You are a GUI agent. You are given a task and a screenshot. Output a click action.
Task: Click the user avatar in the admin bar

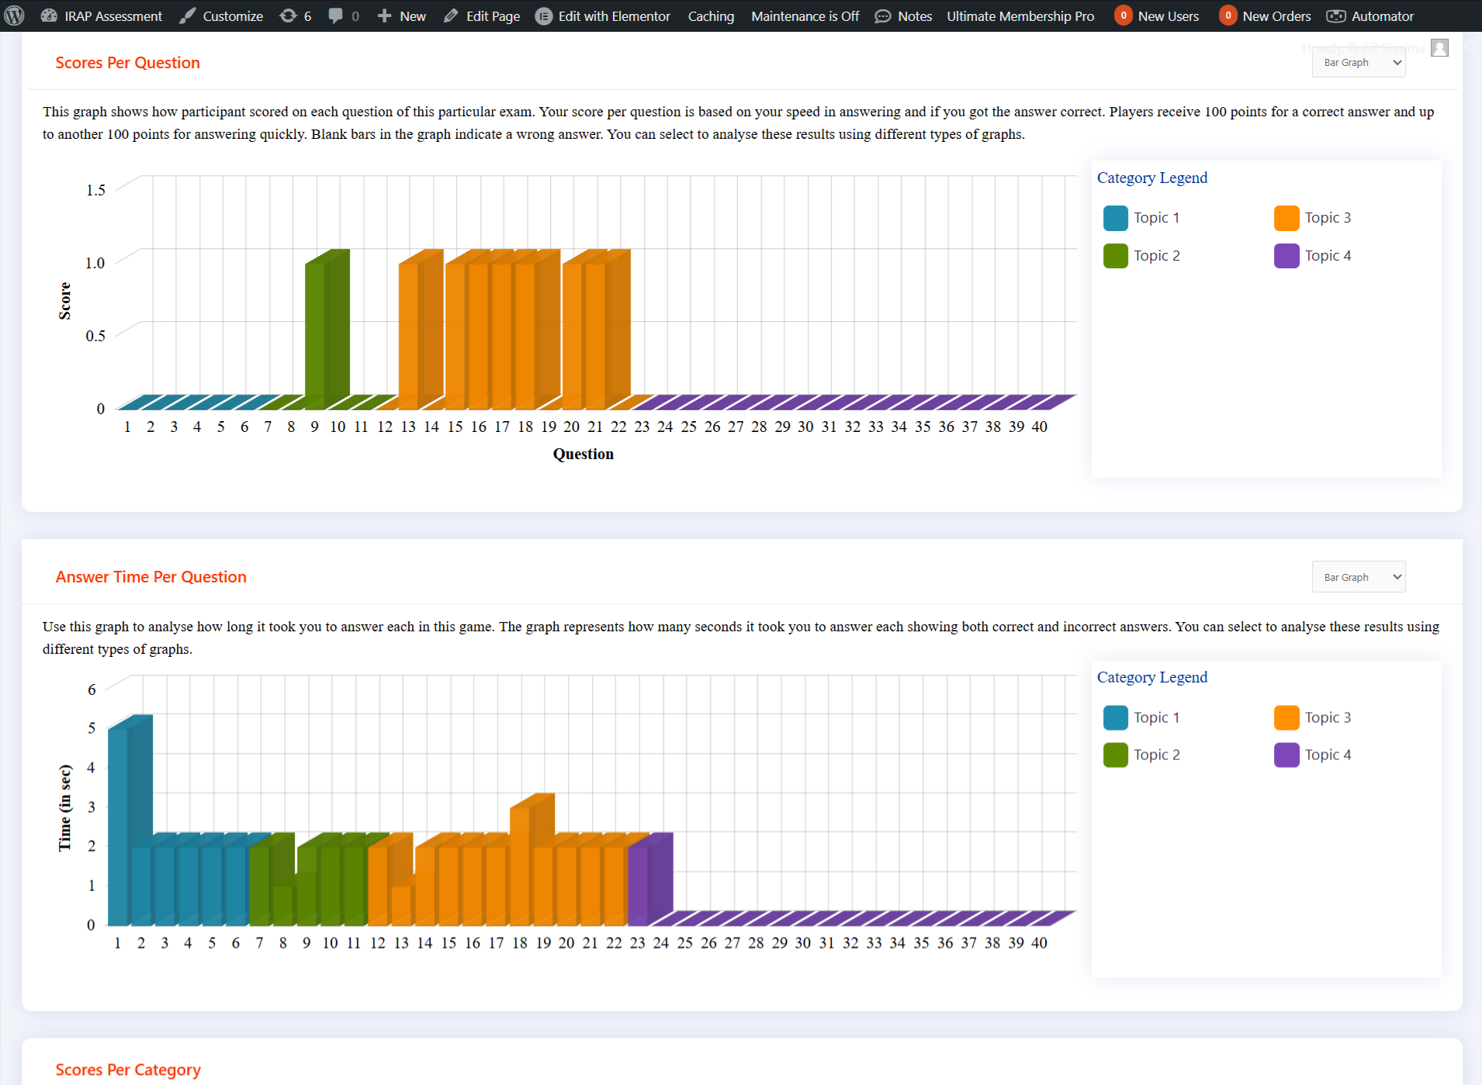[x=1439, y=47]
